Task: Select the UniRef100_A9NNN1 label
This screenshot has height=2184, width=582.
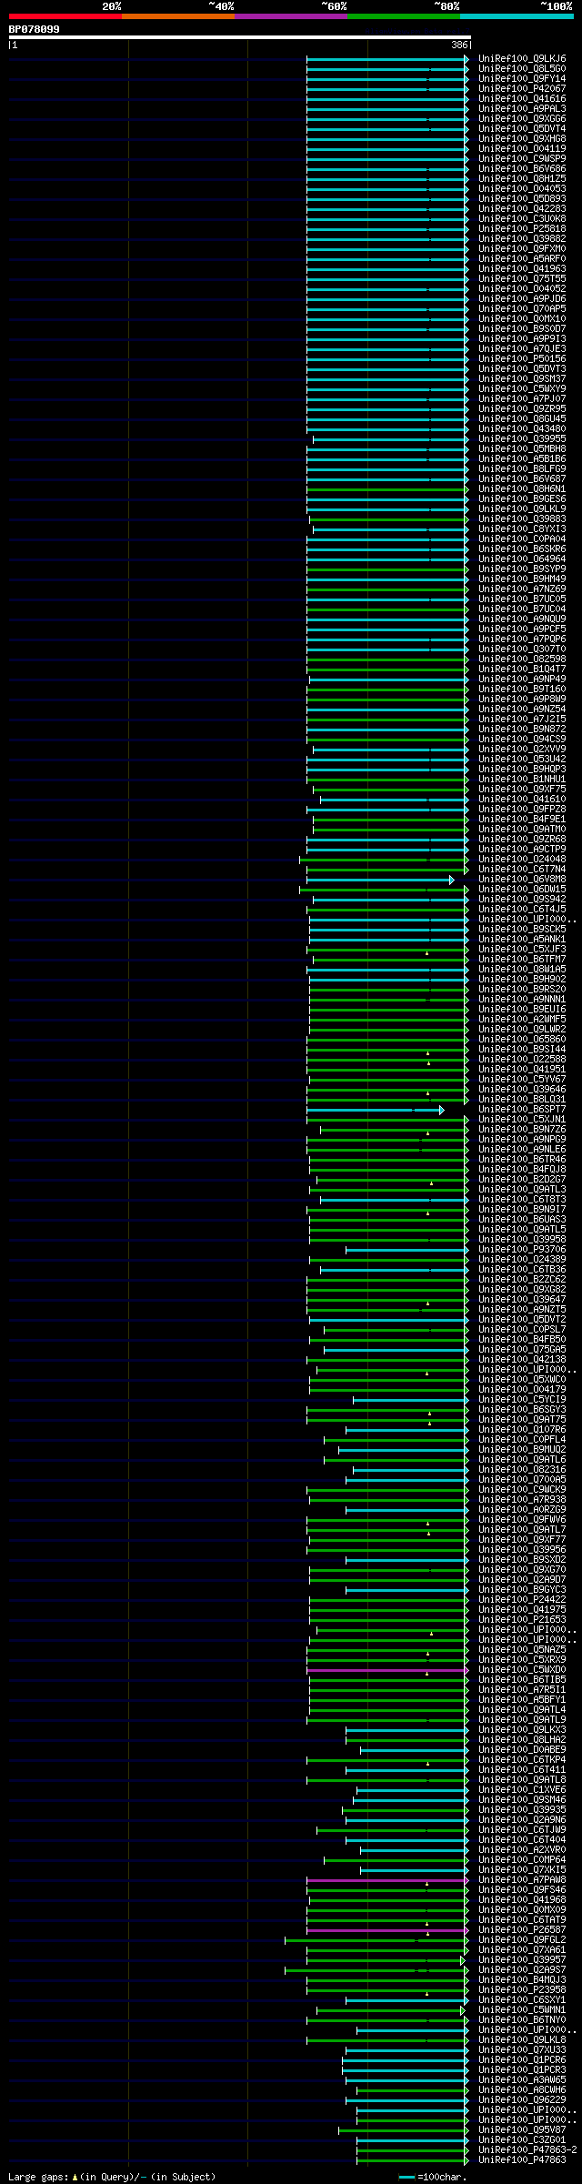Action: 522,999
